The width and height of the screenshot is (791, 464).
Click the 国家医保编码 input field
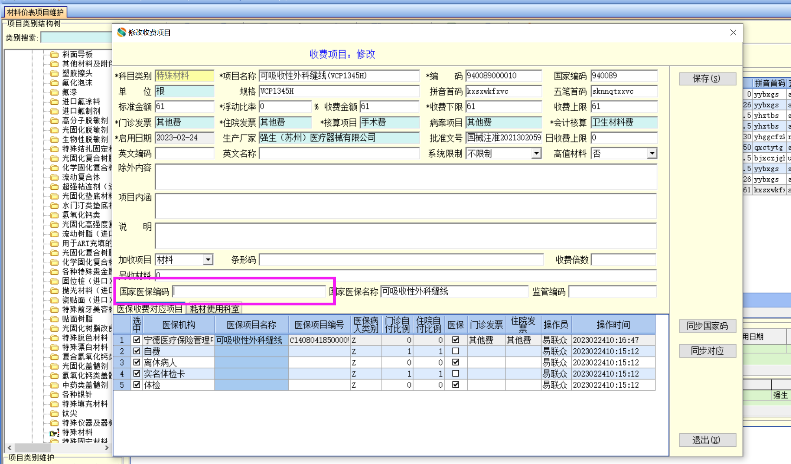pyautogui.click(x=249, y=292)
